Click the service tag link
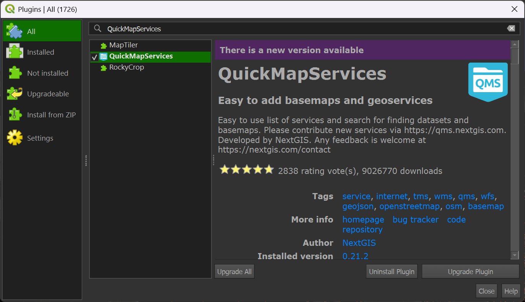The height and width of the screenshot is (302, 525). (356, 196)
